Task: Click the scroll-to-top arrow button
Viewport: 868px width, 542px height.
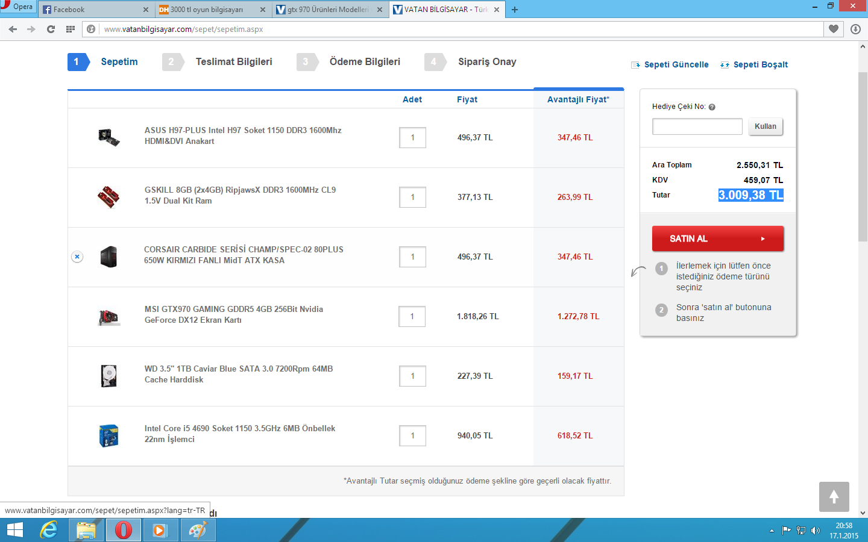Action: [834, 497]
